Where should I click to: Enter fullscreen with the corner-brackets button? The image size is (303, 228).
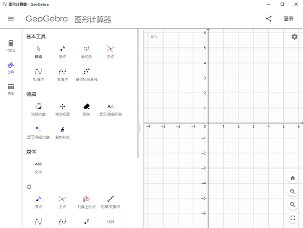tap(293, 217)
